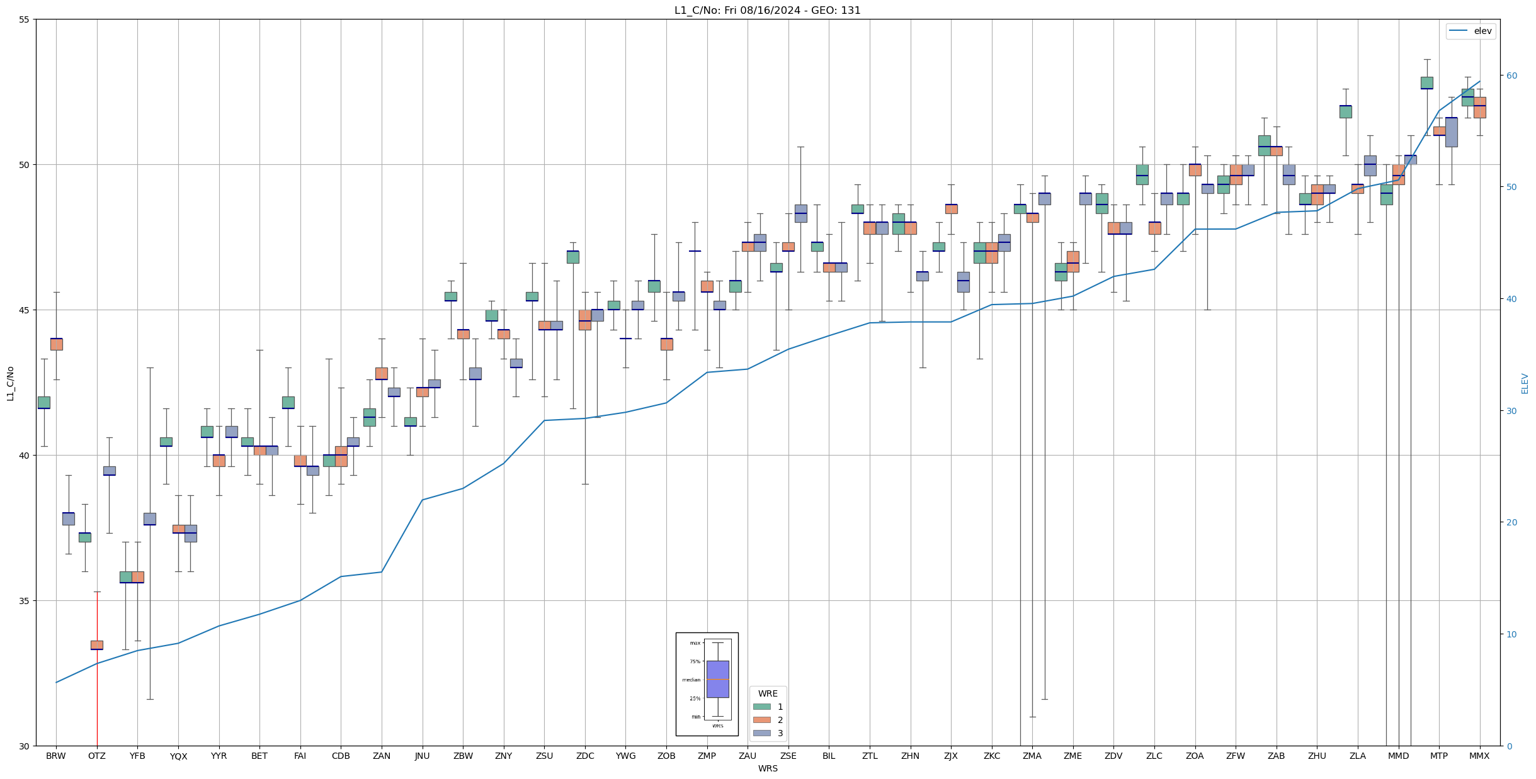Viewport: 1536px width, 779px height.
Task: Click the ZHN station label
Action: (x=910, y=756)
